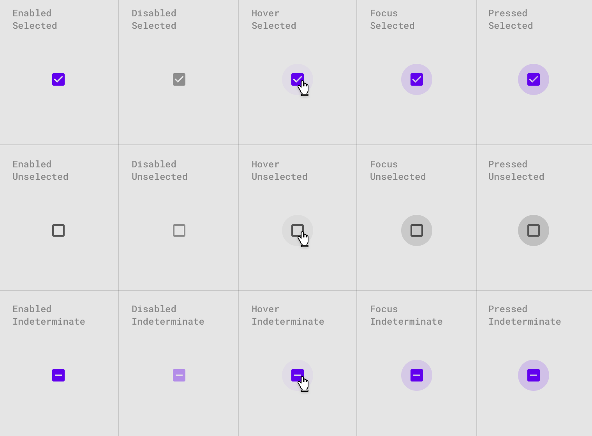Select the Focus Indeterminate checkbox
This screenshot has height=436, width=592.
pyautogui.click(x=416, y=375)
